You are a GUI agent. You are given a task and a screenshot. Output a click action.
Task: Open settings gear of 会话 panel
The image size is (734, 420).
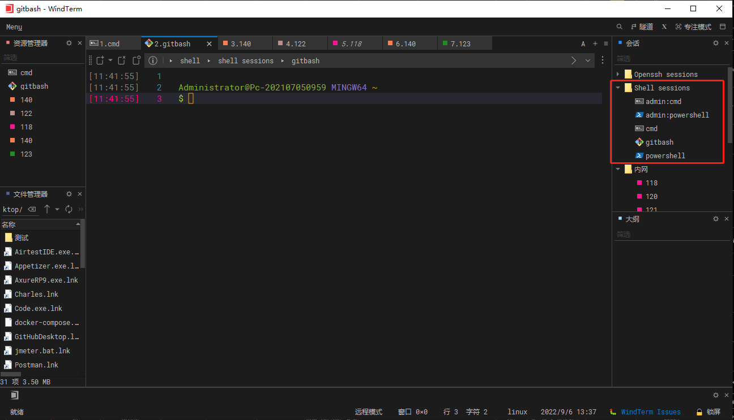coord(716,43)
